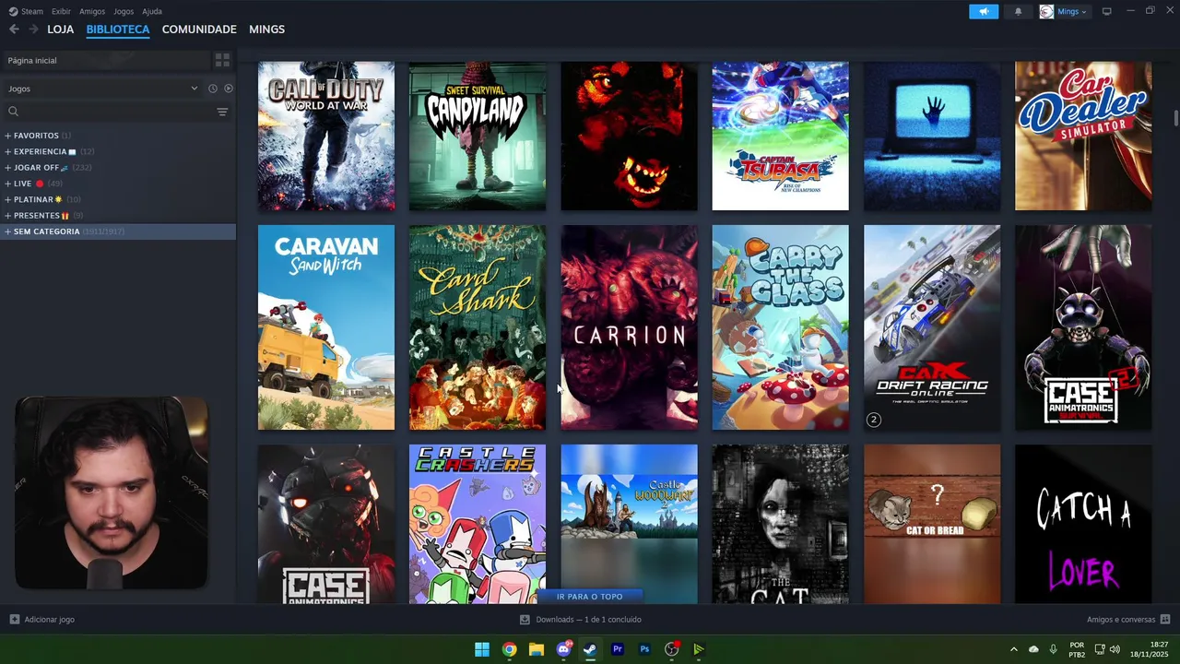Open File Explorer from taskbar
The height and width of the screenshot is (664, 1180).
[536, 649]
